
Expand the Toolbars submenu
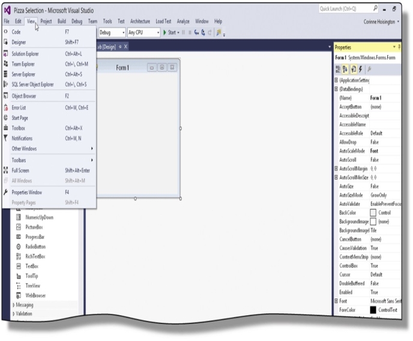coord(92,160)
